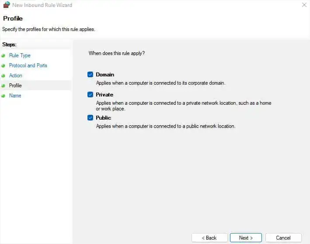Select the Name step in sidebar
Screen dimensions: 310x244
tap(15, 96)
